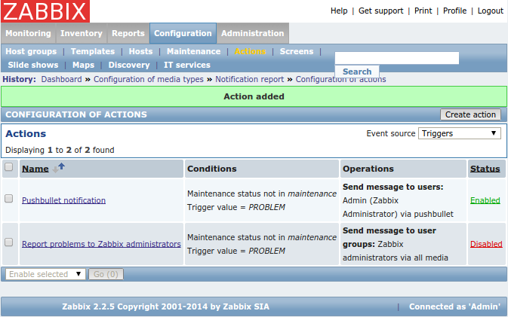This screenshot has width=508, height=317.
Task: Go to Templates submenu
Action: point(93,51)
